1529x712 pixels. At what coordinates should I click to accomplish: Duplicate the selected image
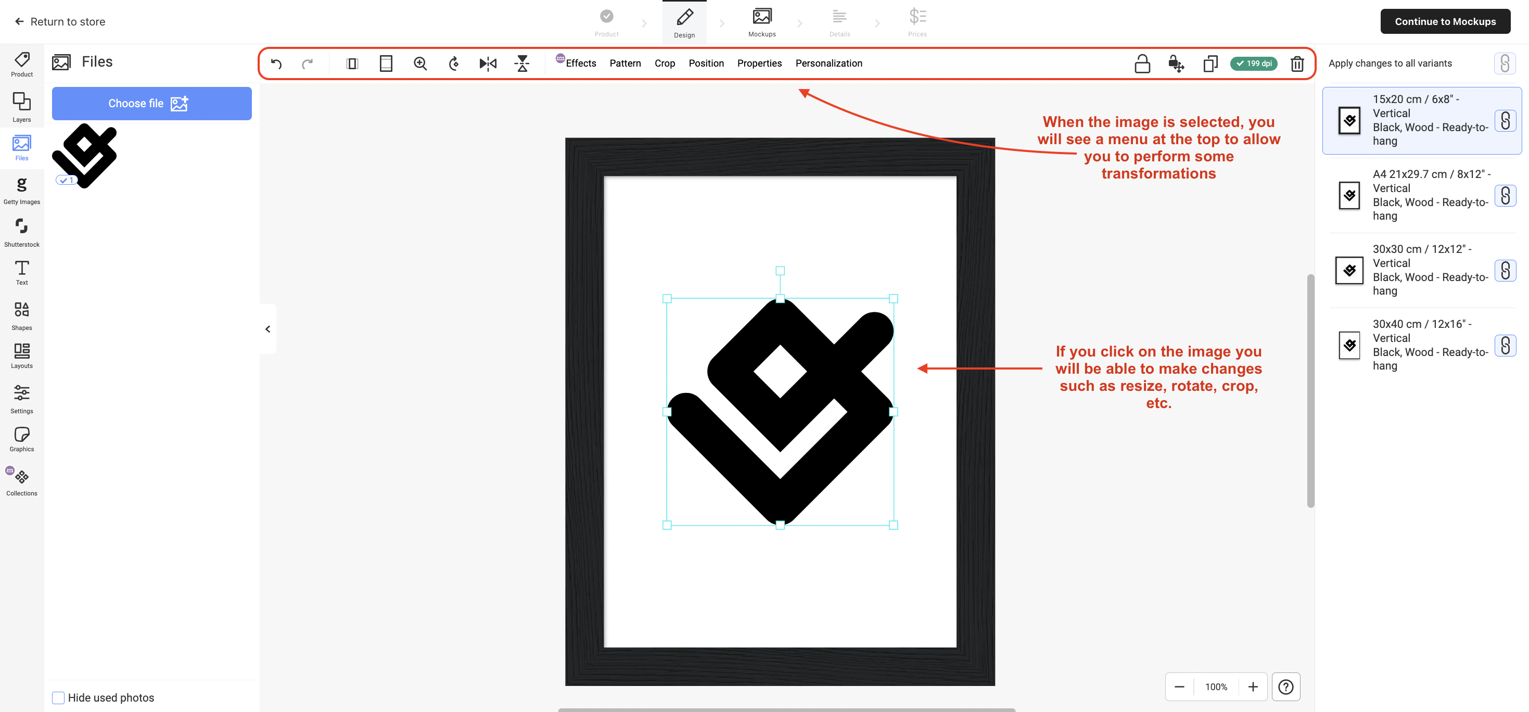[1211, 63]
